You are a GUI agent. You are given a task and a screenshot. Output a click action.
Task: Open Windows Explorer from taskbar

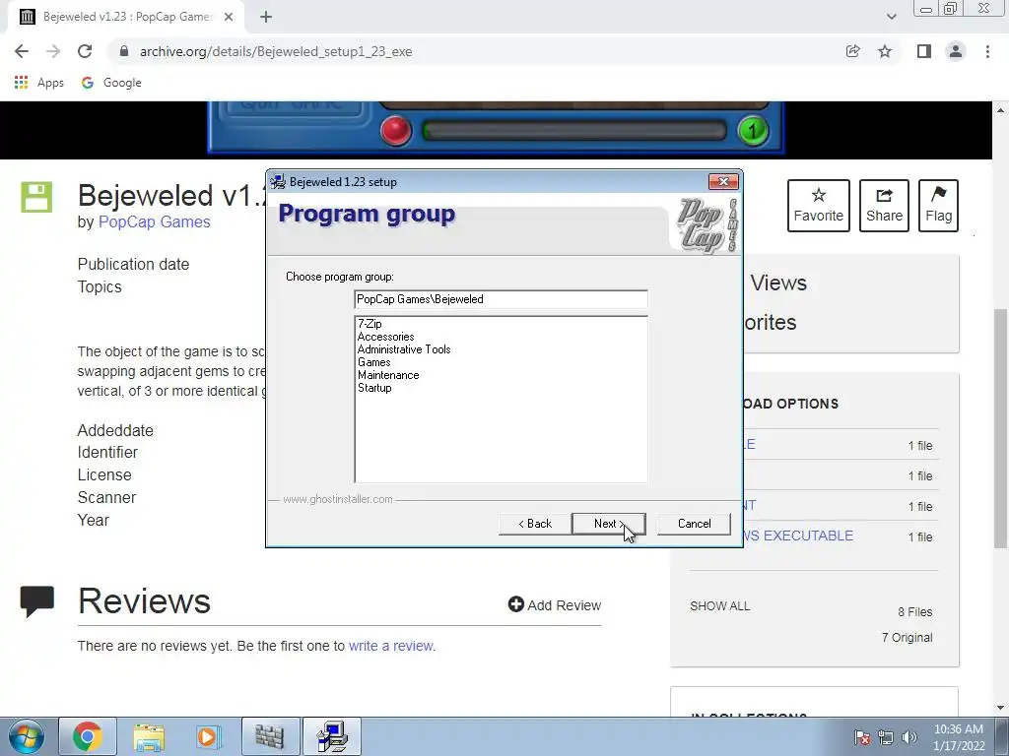pos(149,736)
